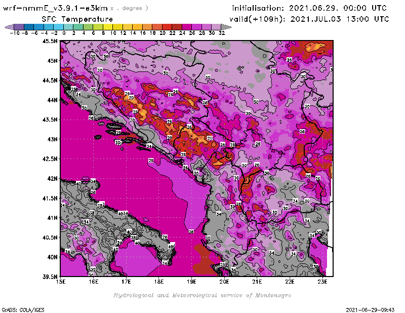Click the legend swatch between 10 and 12
This screenshot has width=405, height=313.
[x=117, y=27]
